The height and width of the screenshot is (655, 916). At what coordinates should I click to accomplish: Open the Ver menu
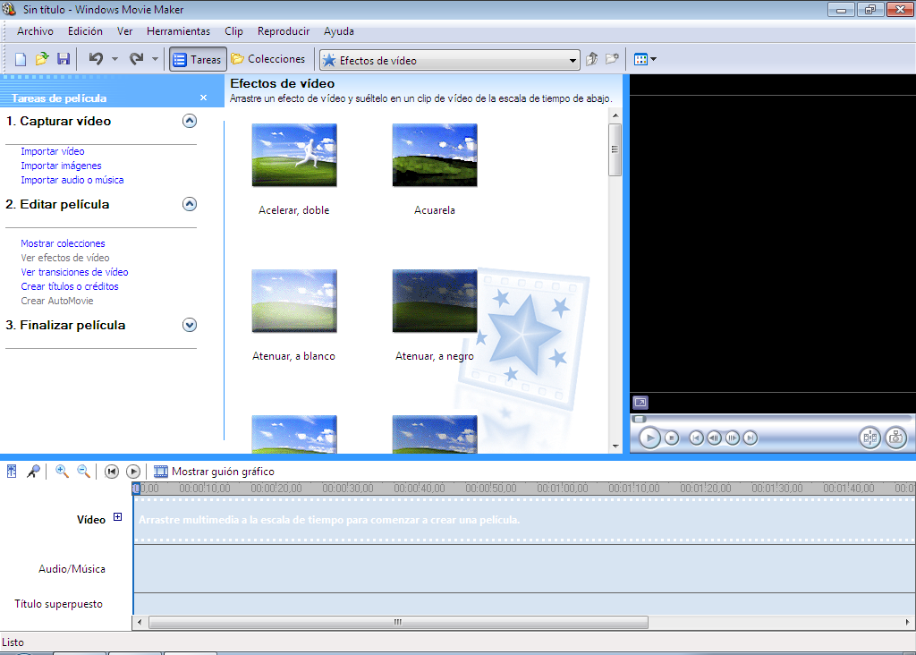[124, 31]
